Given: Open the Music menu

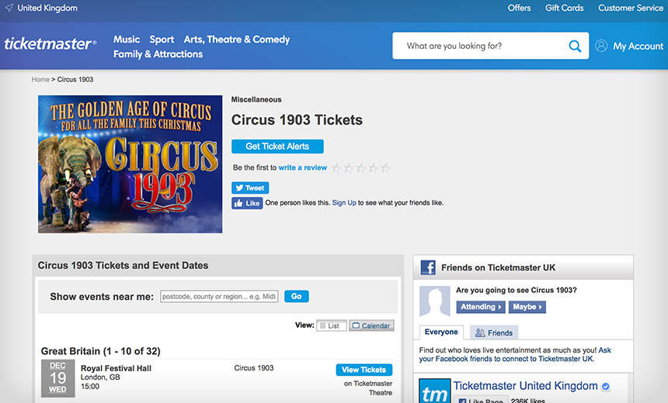Looking at the screenshot, I should coord(127,40).
